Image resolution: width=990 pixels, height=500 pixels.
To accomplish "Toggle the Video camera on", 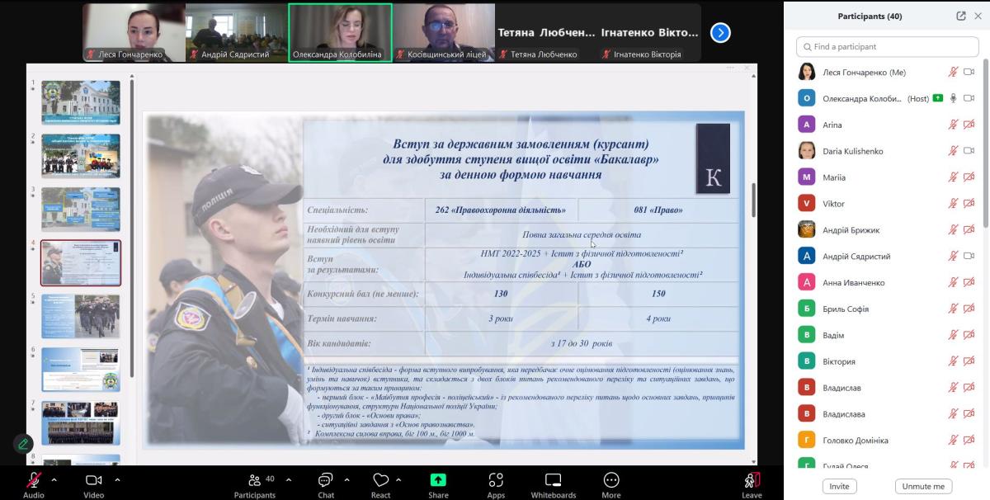I will 93,480.
